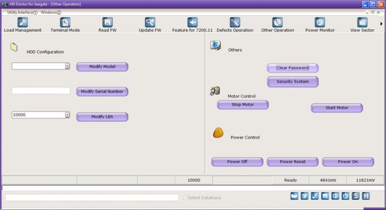This screenshot has height=210, width=386.
Task: Stop the drive motor
Action: (243, 105)
